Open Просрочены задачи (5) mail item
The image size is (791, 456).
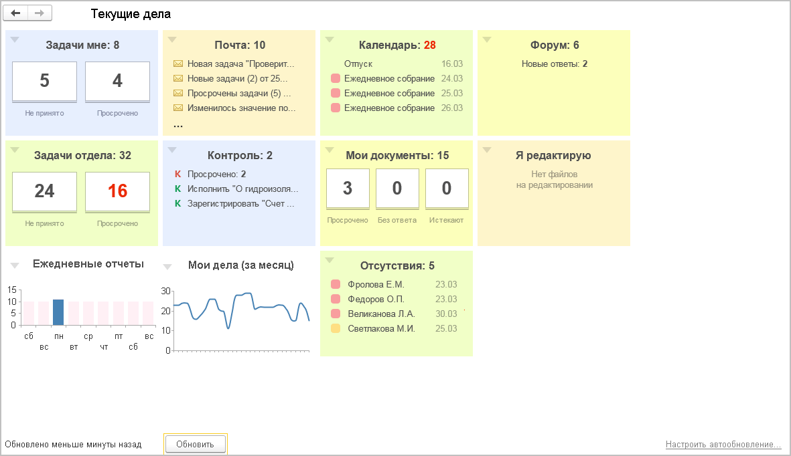pos(239,93)
